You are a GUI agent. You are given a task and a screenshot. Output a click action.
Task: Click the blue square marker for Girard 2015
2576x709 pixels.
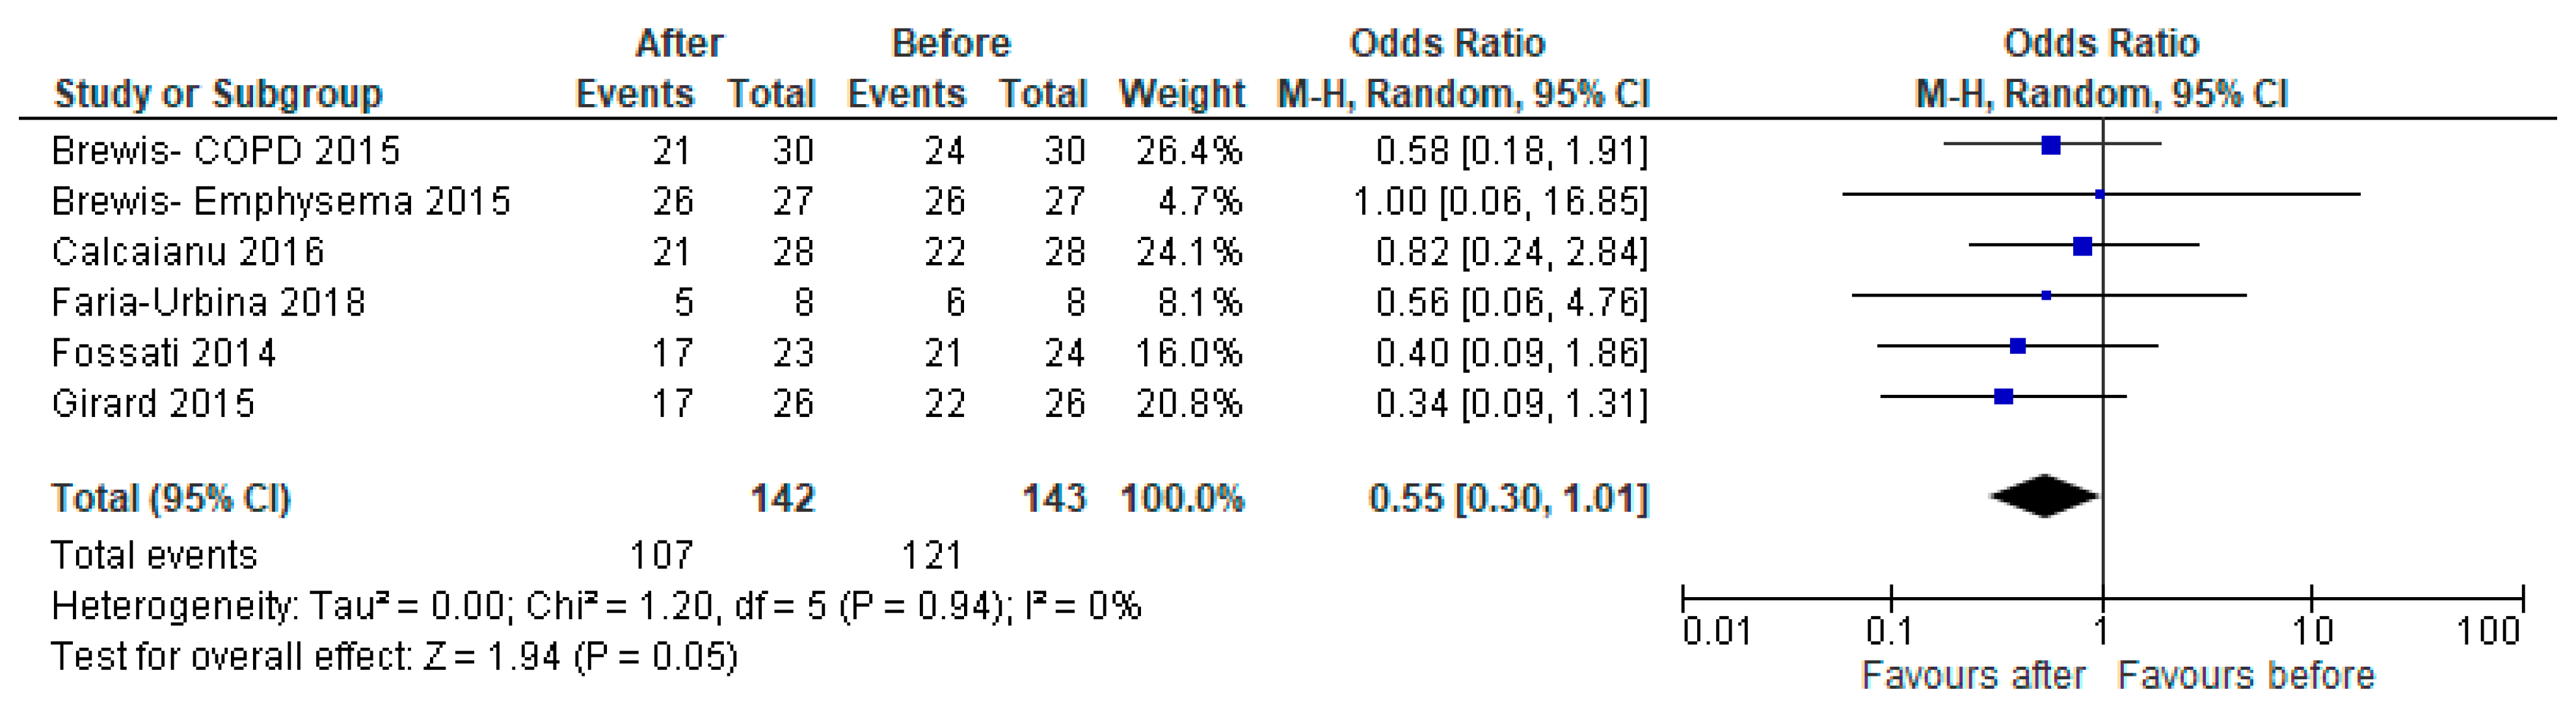2003,397
